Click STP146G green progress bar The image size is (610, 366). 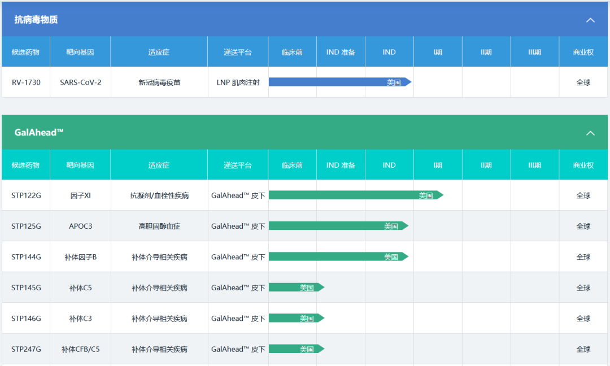pyautogui.click(x=297, y=318)
